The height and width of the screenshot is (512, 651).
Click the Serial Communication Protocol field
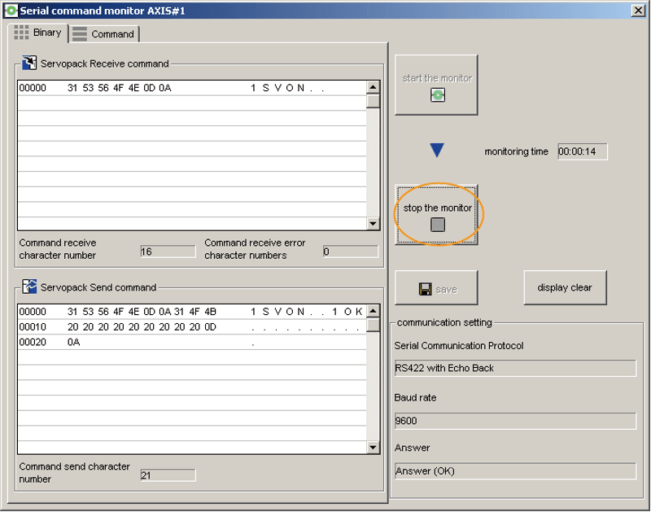pos(514,368)
